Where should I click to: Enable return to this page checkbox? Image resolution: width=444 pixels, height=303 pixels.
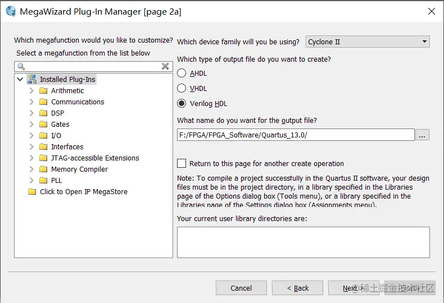[x=182, y=163]
